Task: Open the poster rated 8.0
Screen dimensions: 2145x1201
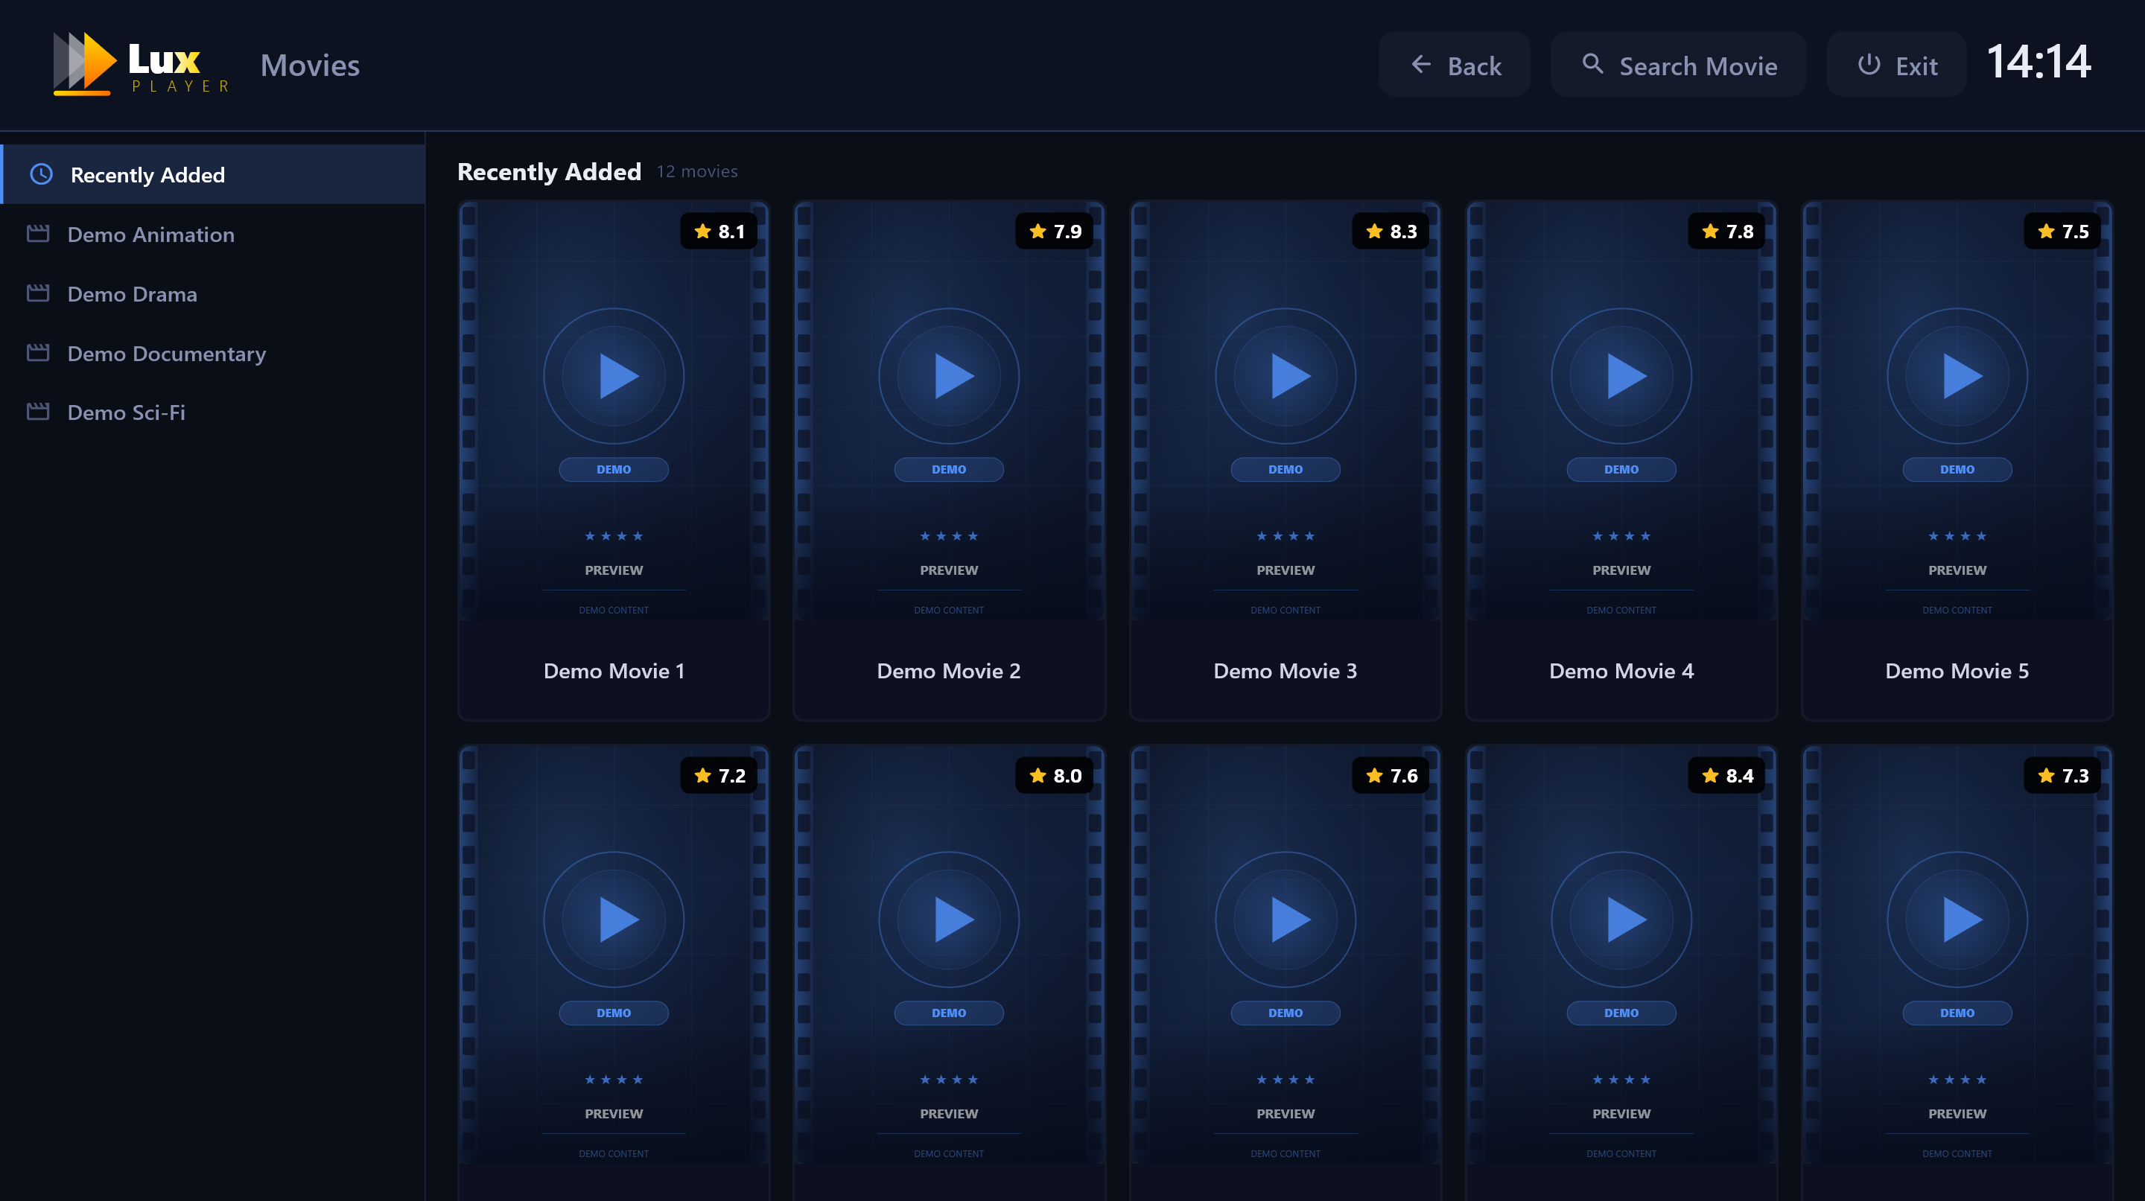Action: tap(950, 955)
